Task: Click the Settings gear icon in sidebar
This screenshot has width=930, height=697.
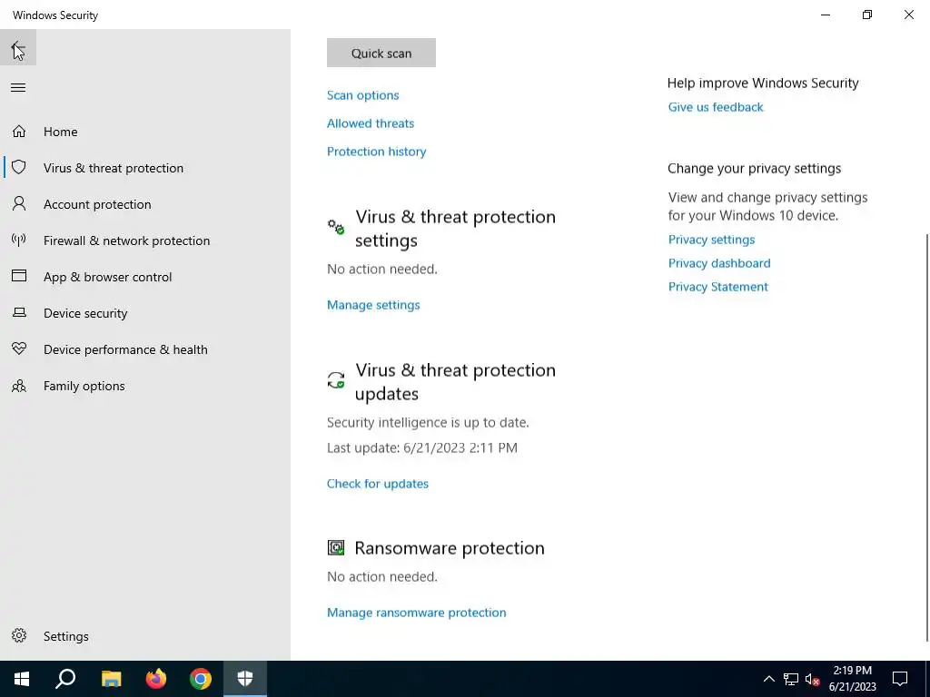Action: (19, 635)
